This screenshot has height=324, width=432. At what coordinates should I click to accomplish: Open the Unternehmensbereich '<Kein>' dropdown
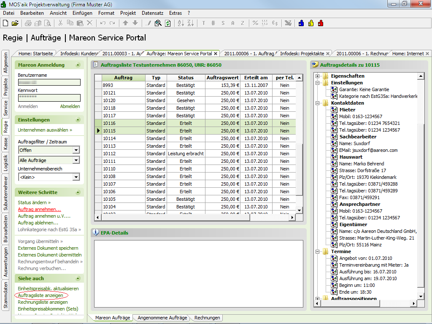76,177
